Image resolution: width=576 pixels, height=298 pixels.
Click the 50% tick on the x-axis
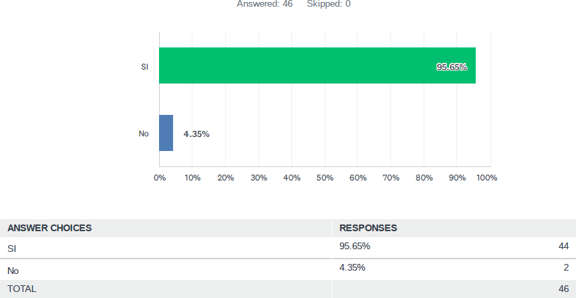325,178
